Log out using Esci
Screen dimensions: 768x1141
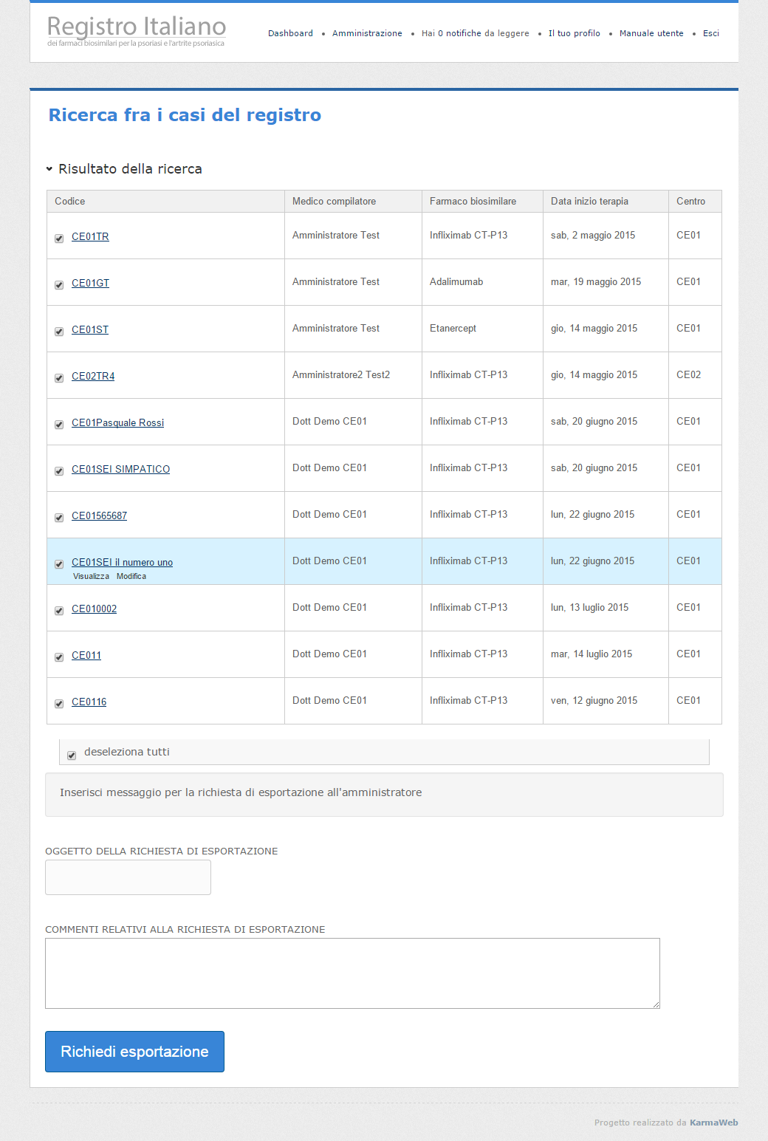[711, 33]
